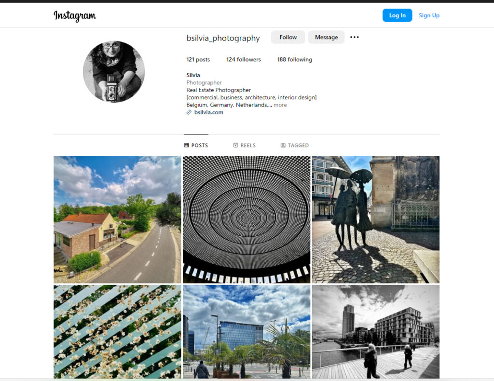This screenshot has height=381, width=494.
Task: Open Silvia's profile picture
Action: click(x=114, y=71)
